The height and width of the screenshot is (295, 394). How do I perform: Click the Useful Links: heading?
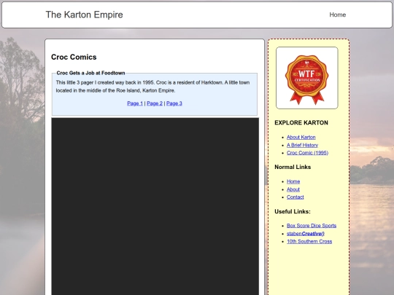(293, 211)
